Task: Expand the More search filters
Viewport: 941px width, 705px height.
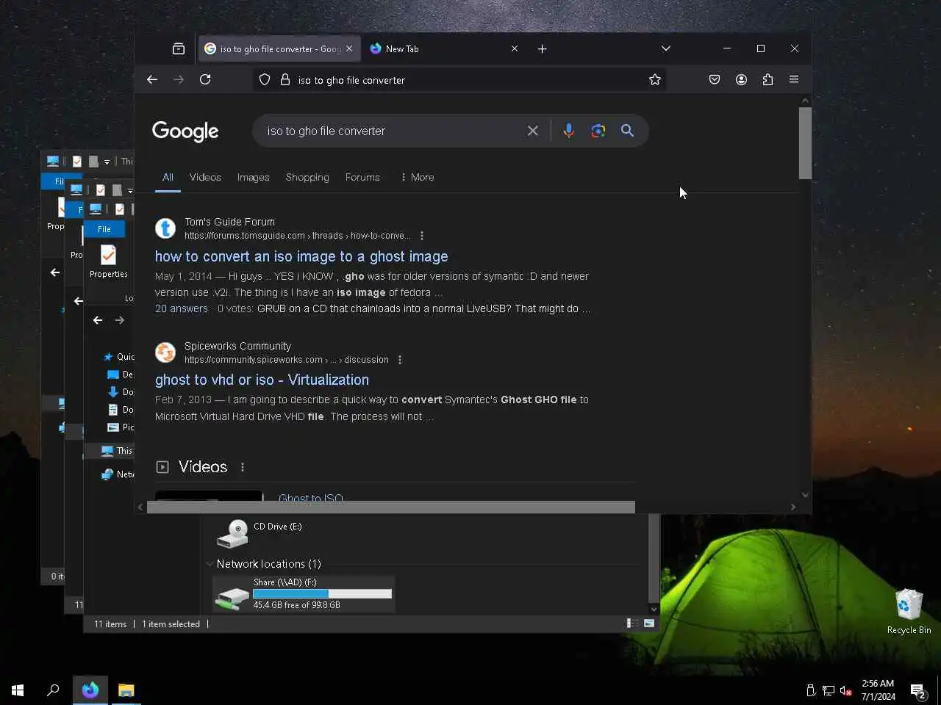Action: pos(418,177)
